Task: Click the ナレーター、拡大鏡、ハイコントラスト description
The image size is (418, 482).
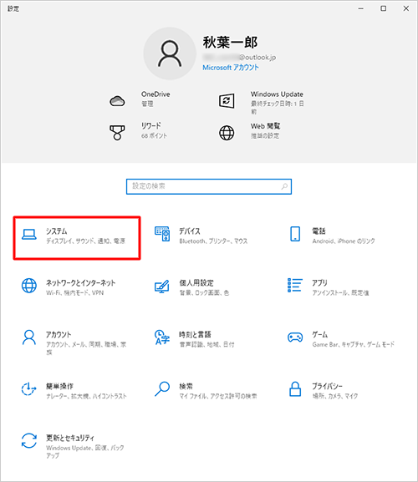Action: 86,396
